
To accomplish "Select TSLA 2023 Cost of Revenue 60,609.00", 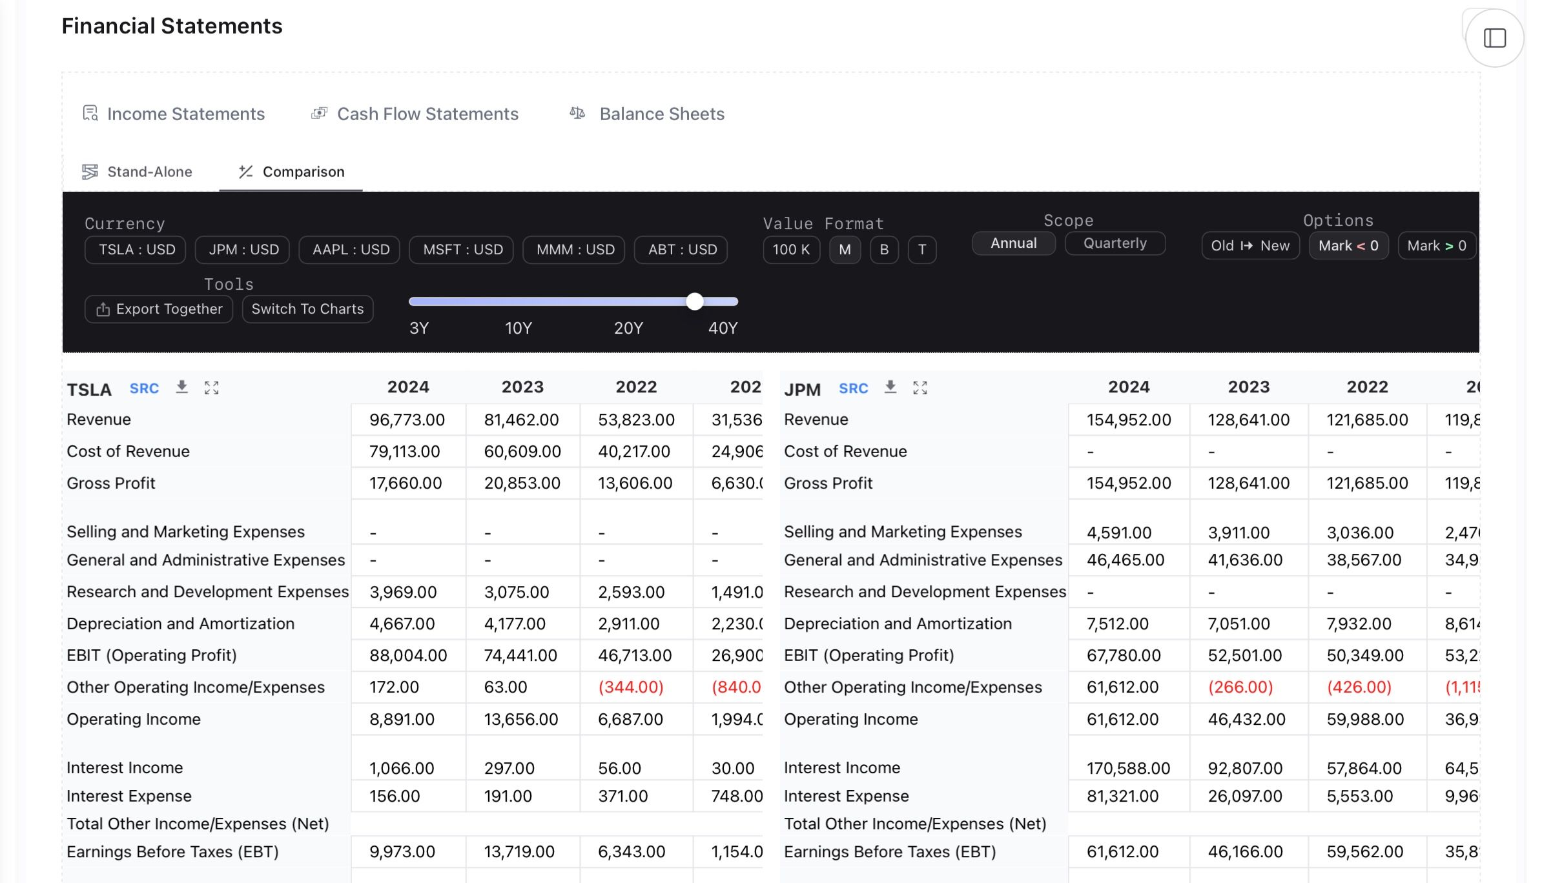I will tap(522, 452).
